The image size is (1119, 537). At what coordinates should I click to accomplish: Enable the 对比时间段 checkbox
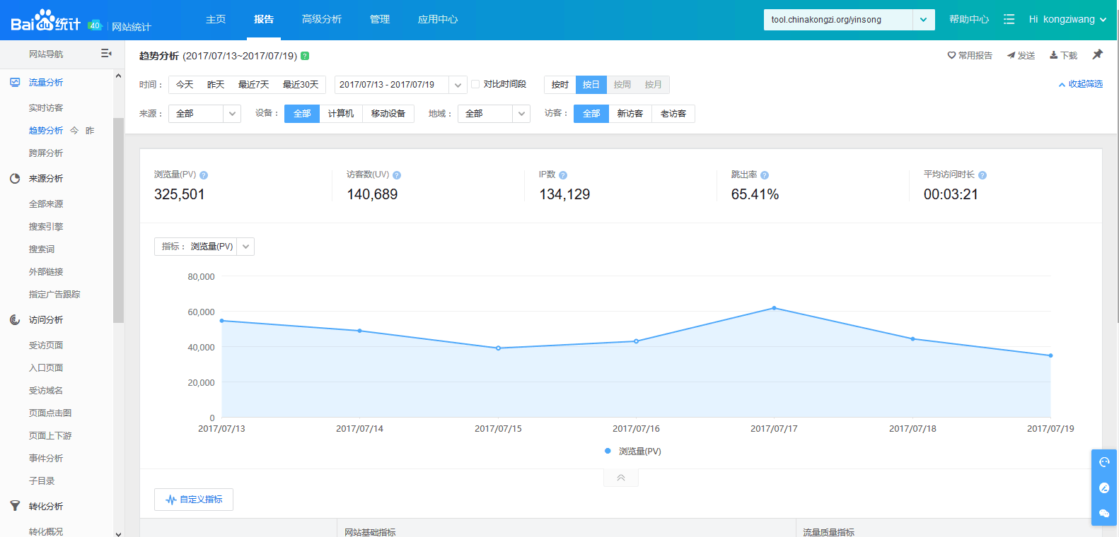475,84
